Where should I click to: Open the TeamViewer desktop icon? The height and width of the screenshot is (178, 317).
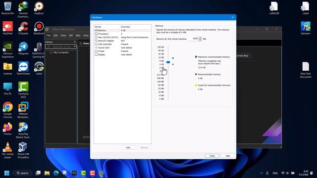(x=23, y=68)
